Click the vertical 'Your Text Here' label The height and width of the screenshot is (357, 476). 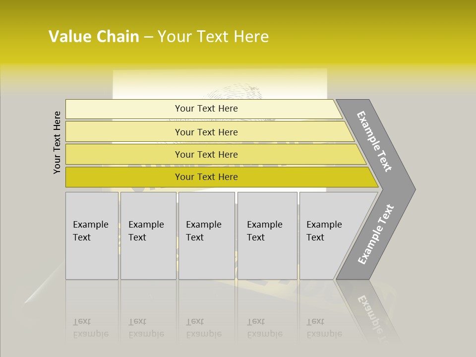pos(57,142)
